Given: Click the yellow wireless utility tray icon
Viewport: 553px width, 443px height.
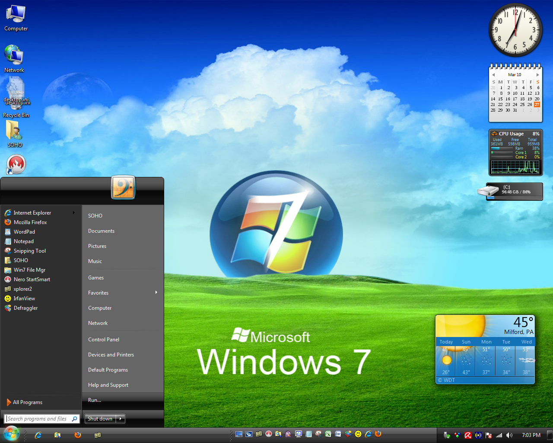Looking at the screenshot, I should coord(478,435).
